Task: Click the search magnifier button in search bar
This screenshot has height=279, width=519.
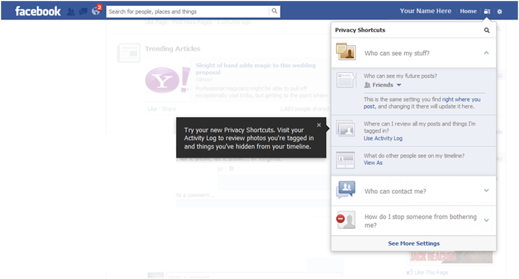Action: [274, 11]
